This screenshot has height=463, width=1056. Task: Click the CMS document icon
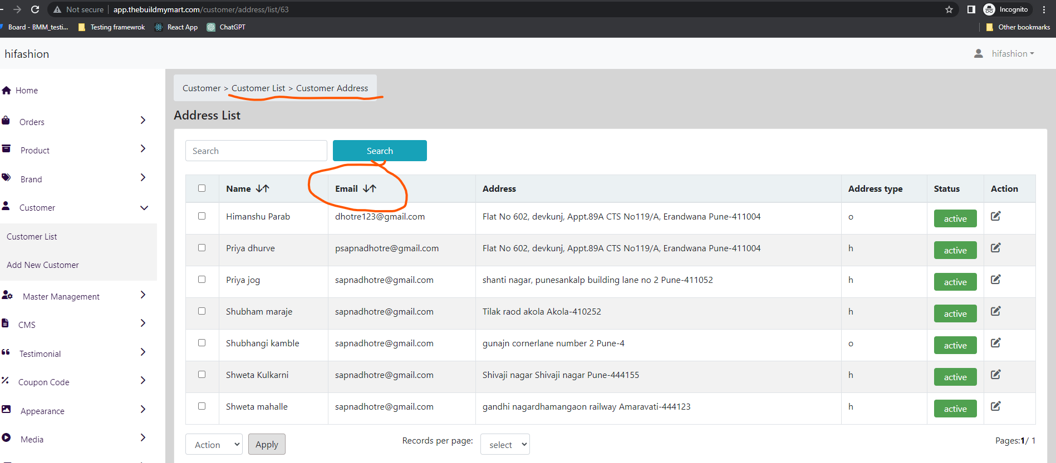[5, 323]
